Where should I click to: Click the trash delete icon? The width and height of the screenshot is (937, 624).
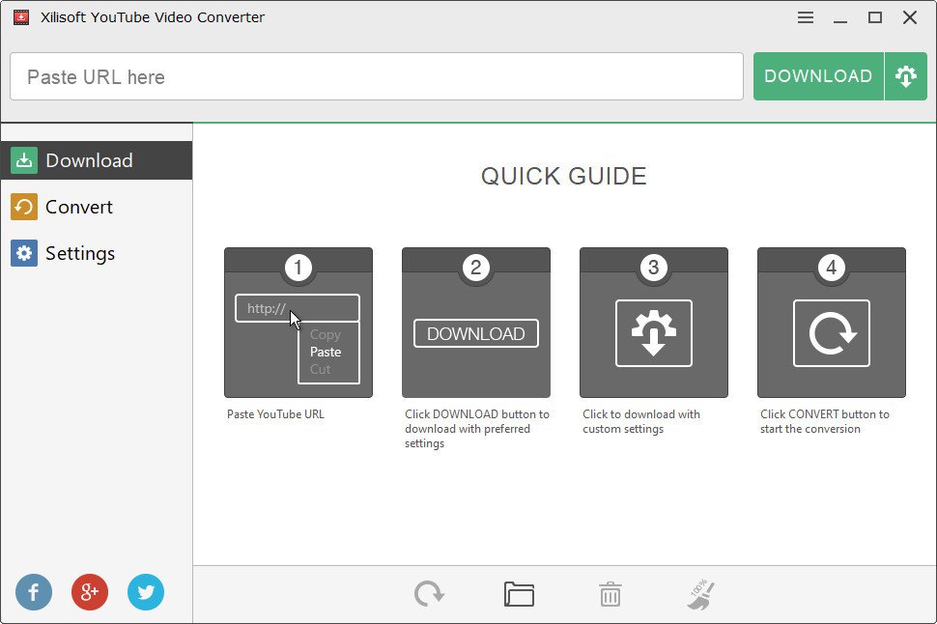click(610, 593)
